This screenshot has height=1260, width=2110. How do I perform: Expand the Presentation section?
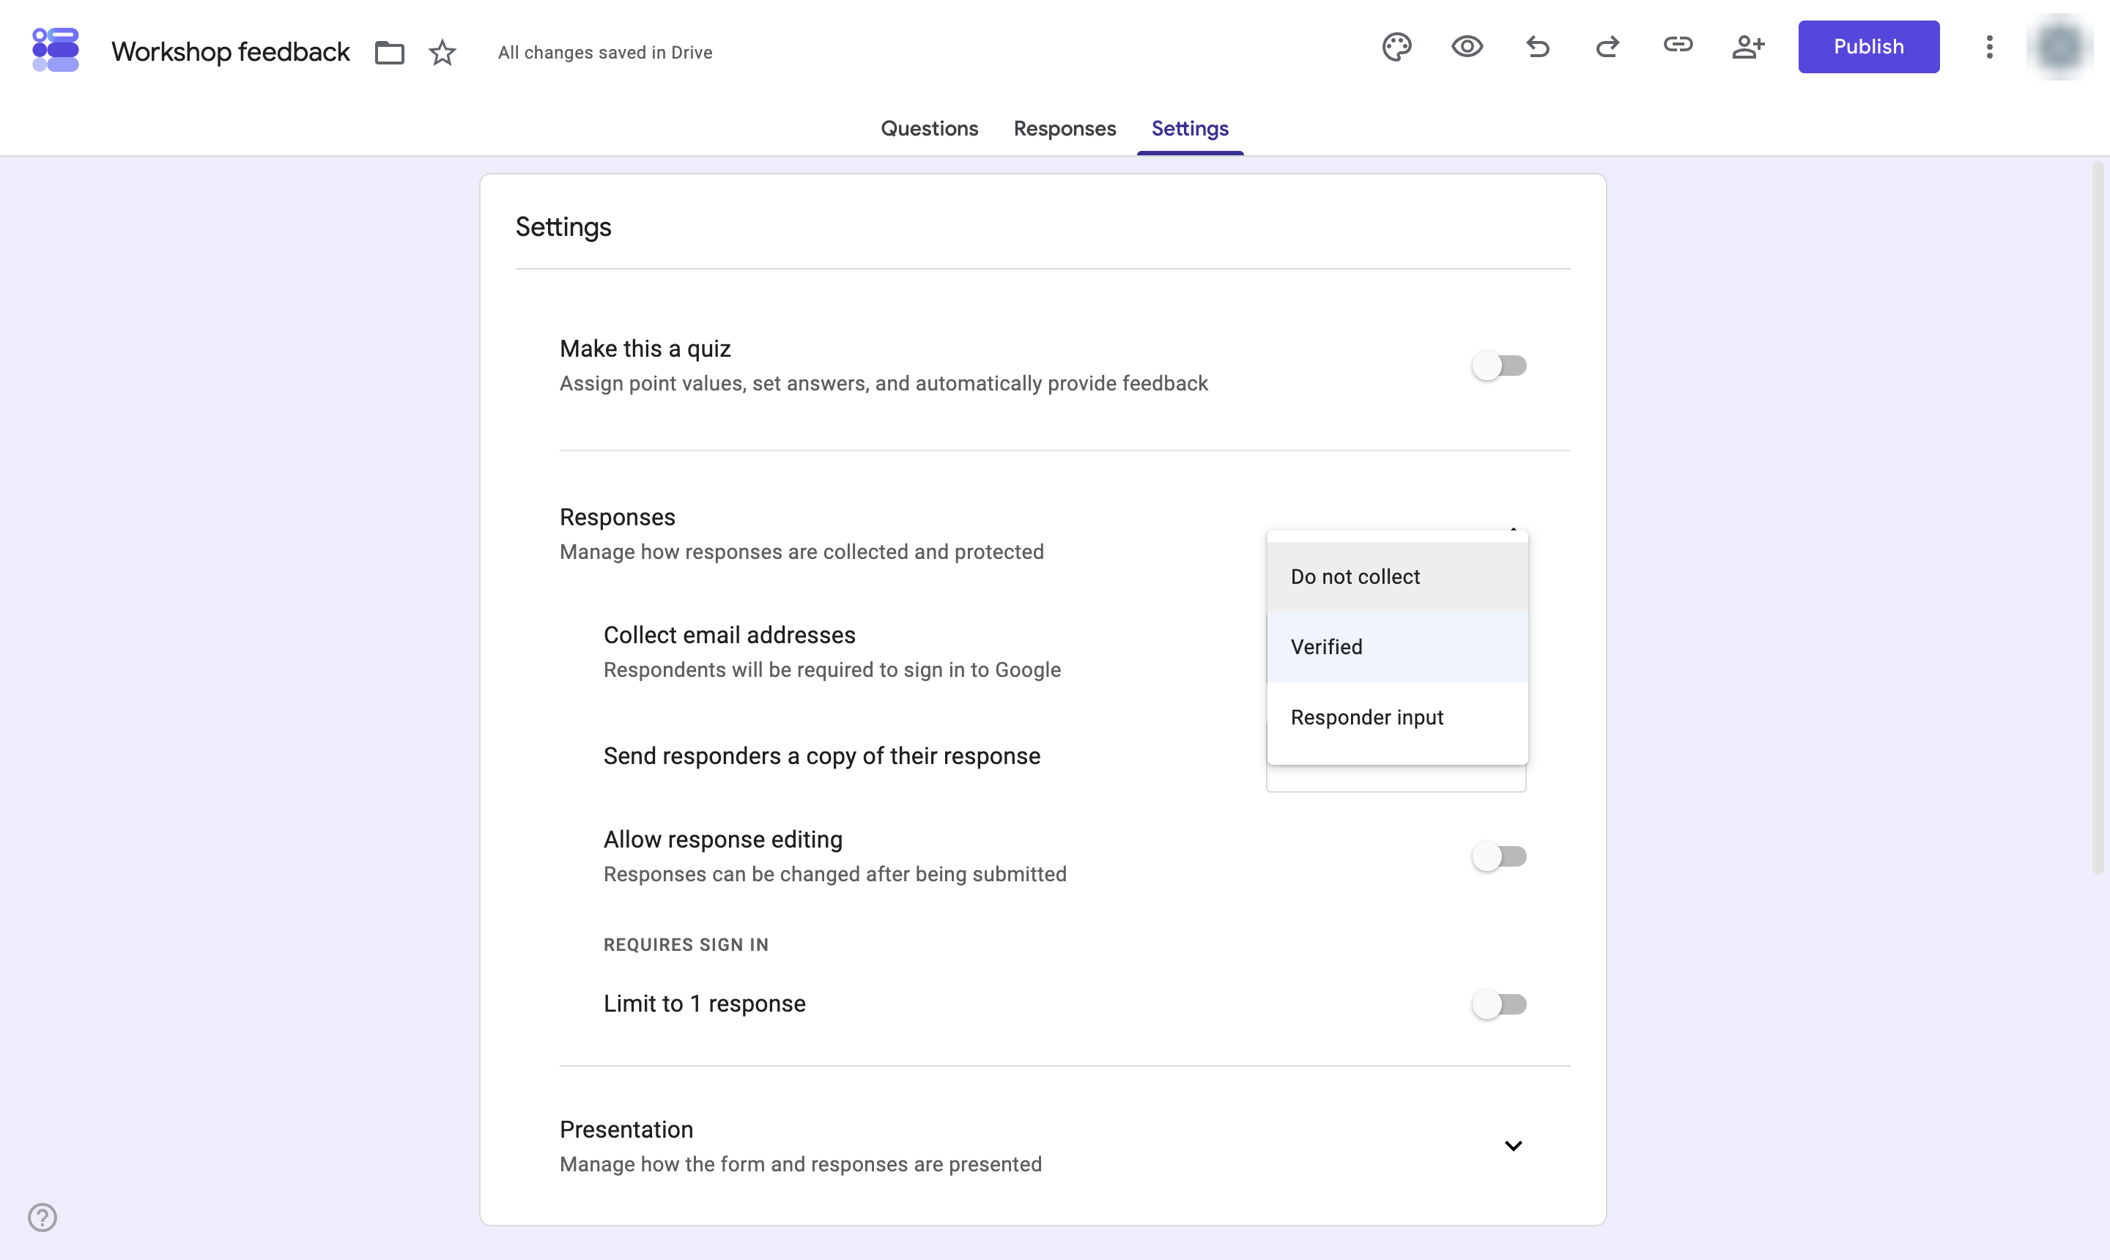pyautogui.click(x=1513, y=1146)
